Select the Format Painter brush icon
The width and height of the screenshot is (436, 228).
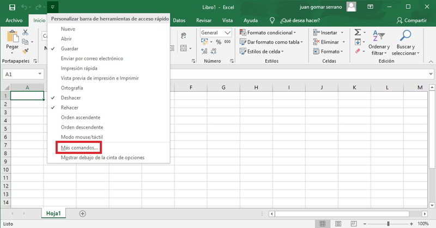tap(25, 52)
